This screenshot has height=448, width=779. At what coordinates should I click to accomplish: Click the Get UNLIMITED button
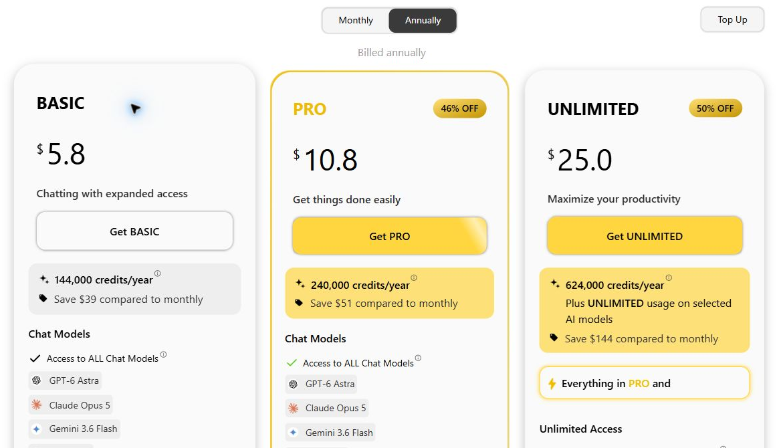645,237
